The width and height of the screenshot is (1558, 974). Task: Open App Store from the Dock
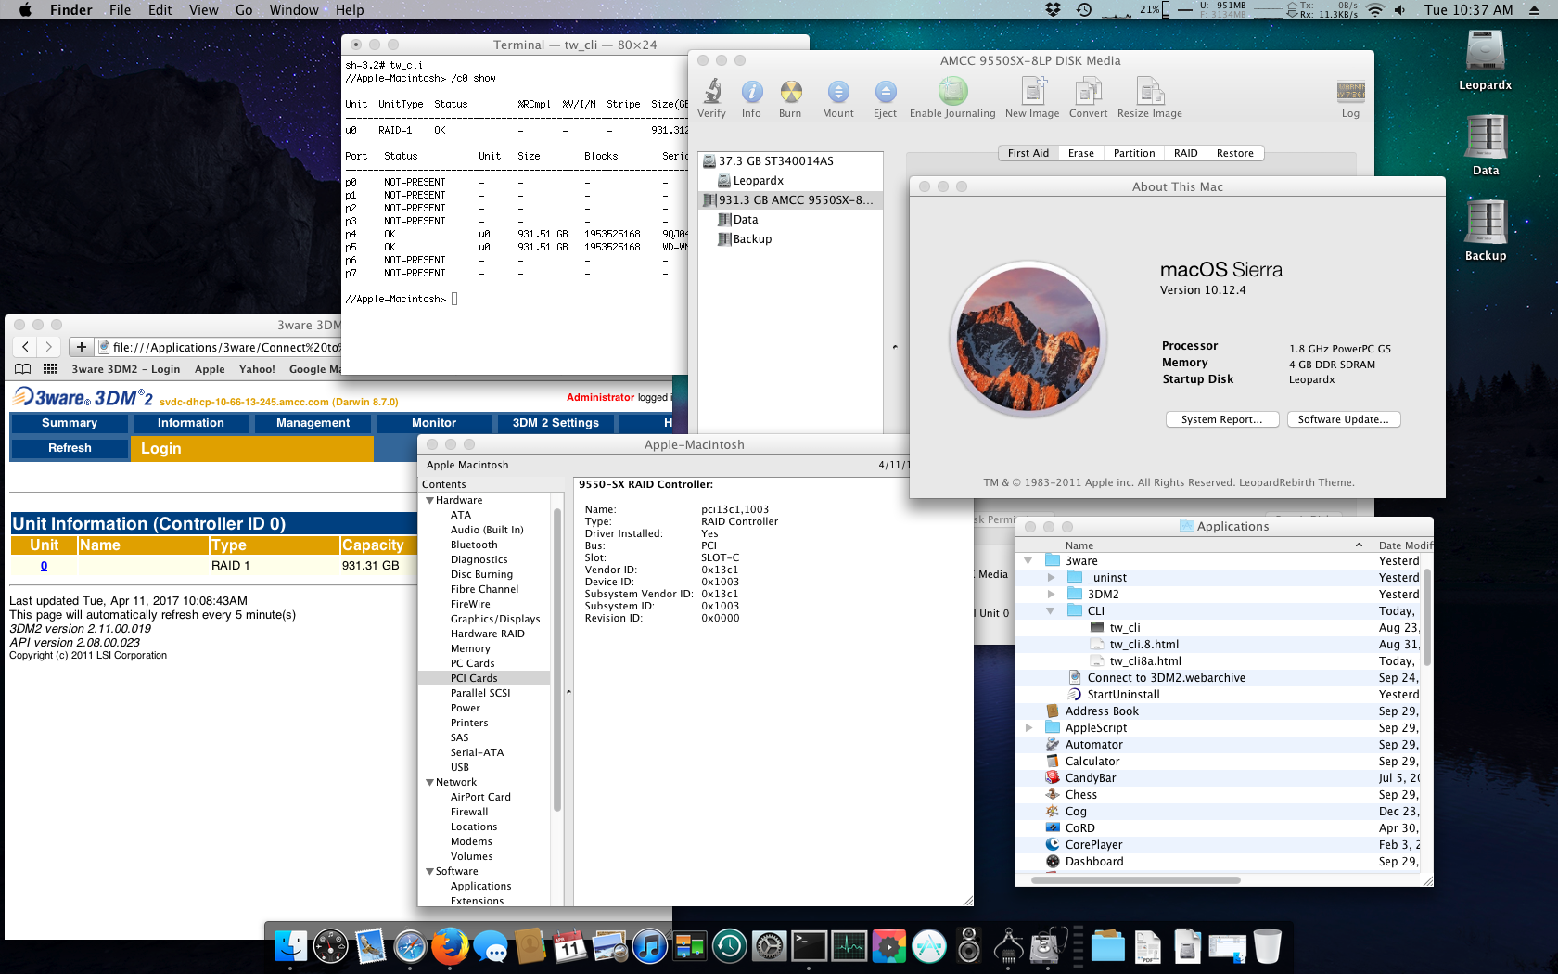tap(928, 946)
